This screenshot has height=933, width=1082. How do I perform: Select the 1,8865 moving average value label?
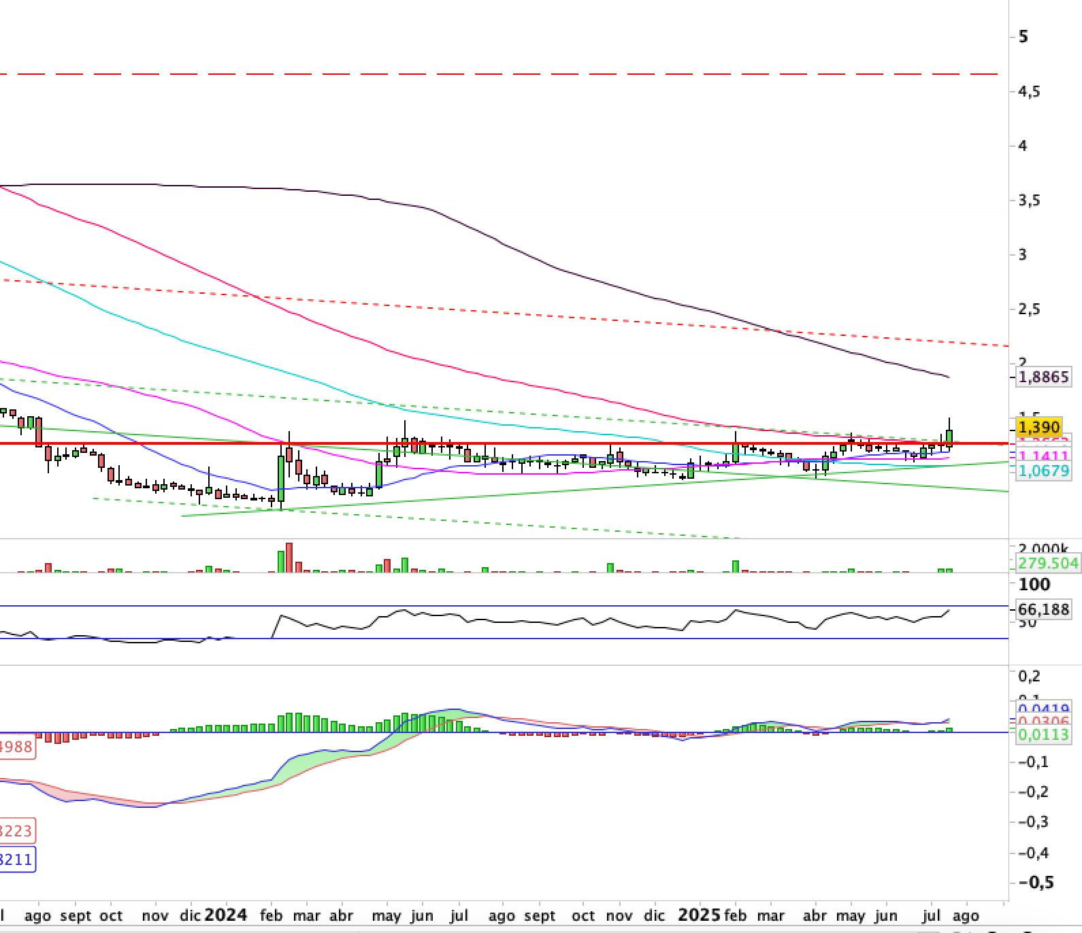click(1044, 377)
